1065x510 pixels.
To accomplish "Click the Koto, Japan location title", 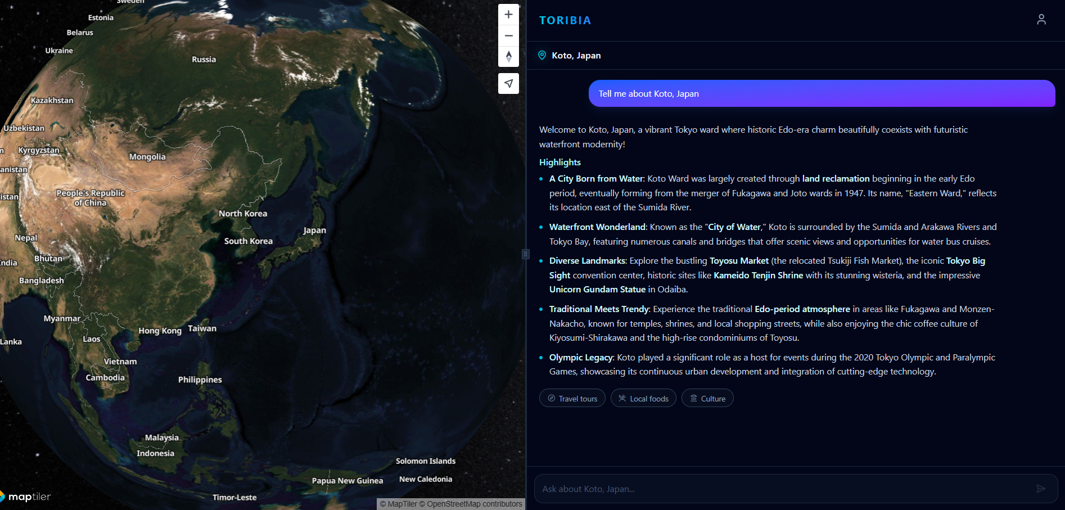I will tap(576, 55).
